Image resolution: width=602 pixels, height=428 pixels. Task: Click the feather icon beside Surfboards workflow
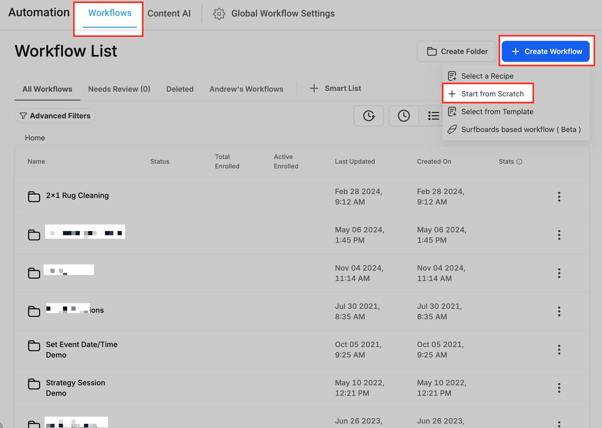tap(452, 129)
